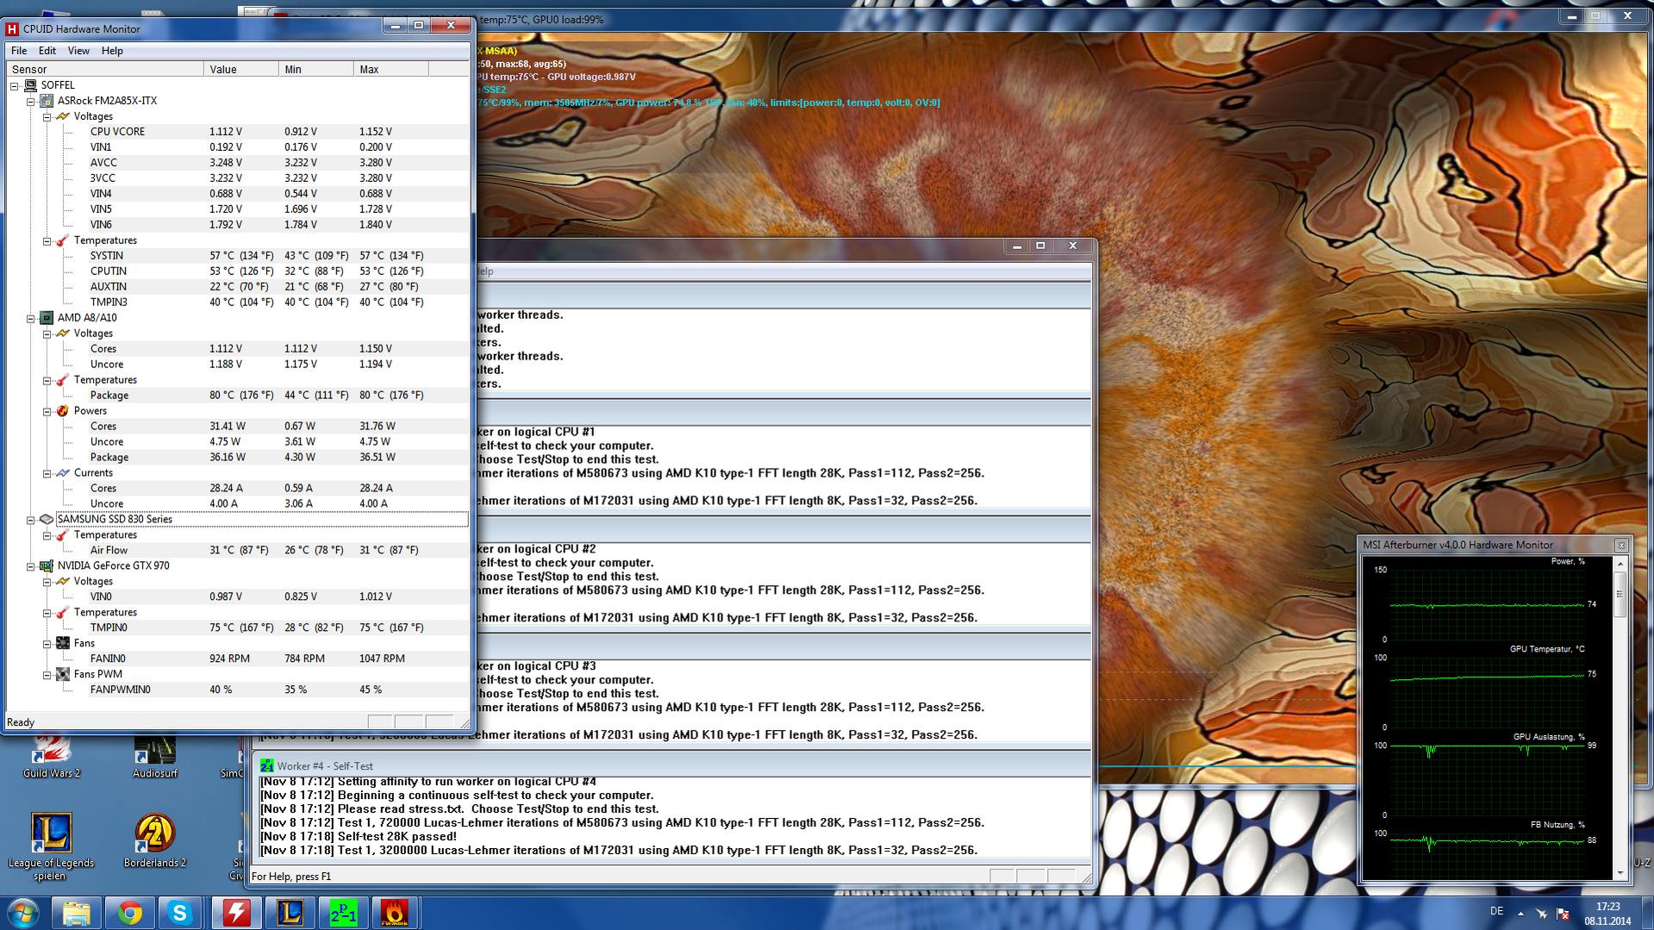Collapse the Fans group
1654x930 pixels.
[47, 644]
